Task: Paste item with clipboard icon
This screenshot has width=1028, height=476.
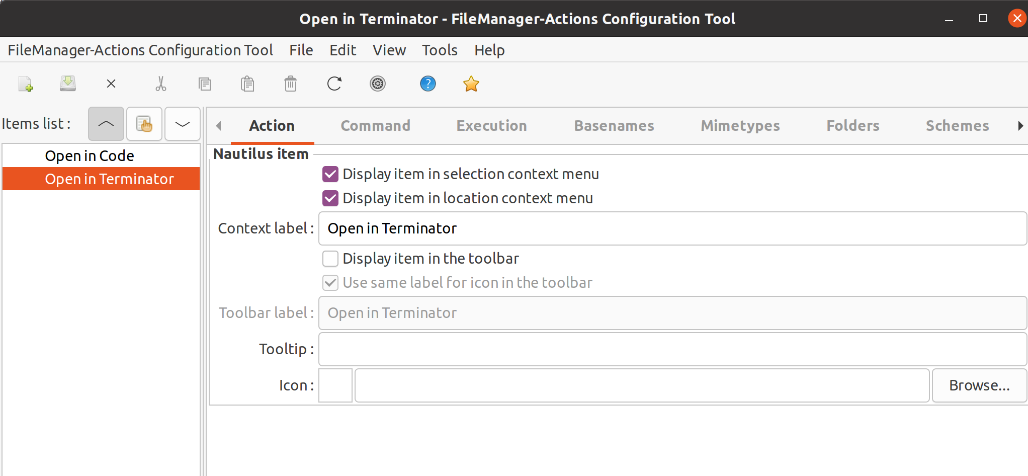Action: 247,84
